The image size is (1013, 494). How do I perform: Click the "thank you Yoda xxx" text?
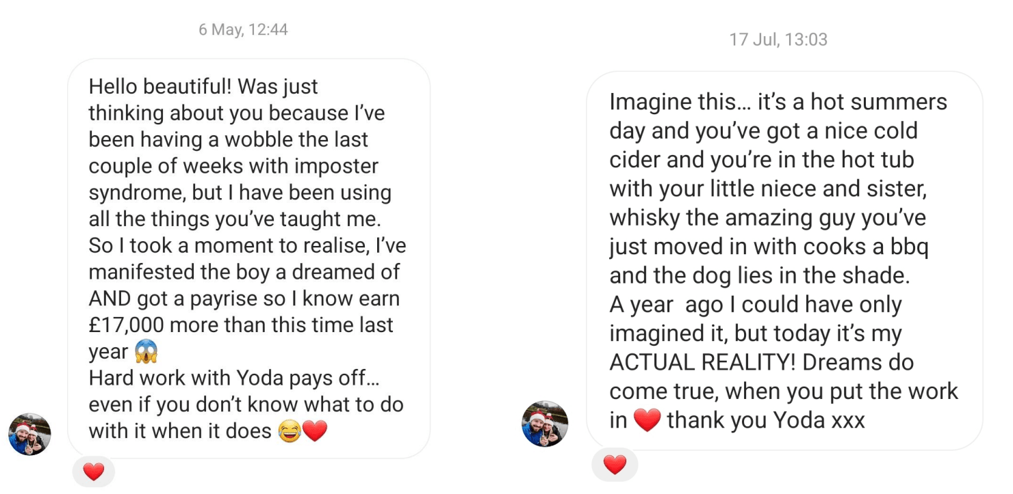tap(766, 420)
